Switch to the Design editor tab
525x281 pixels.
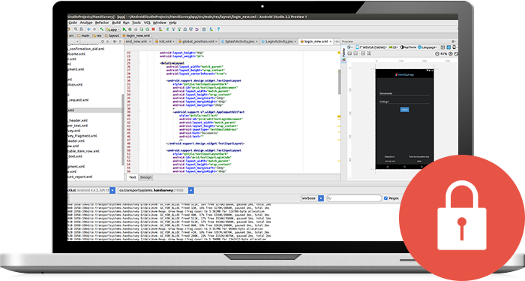click(146, 177)
